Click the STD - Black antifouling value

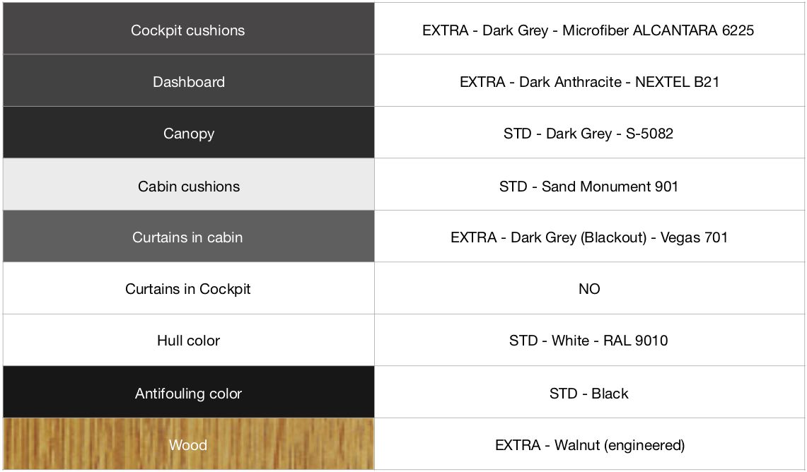(x=588, y=394)
